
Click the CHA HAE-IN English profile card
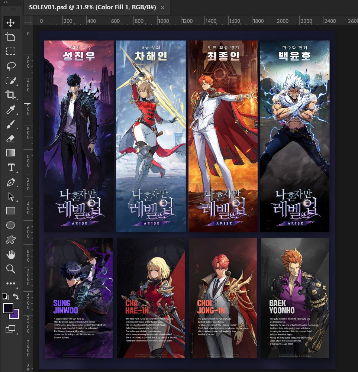(151, 298)
